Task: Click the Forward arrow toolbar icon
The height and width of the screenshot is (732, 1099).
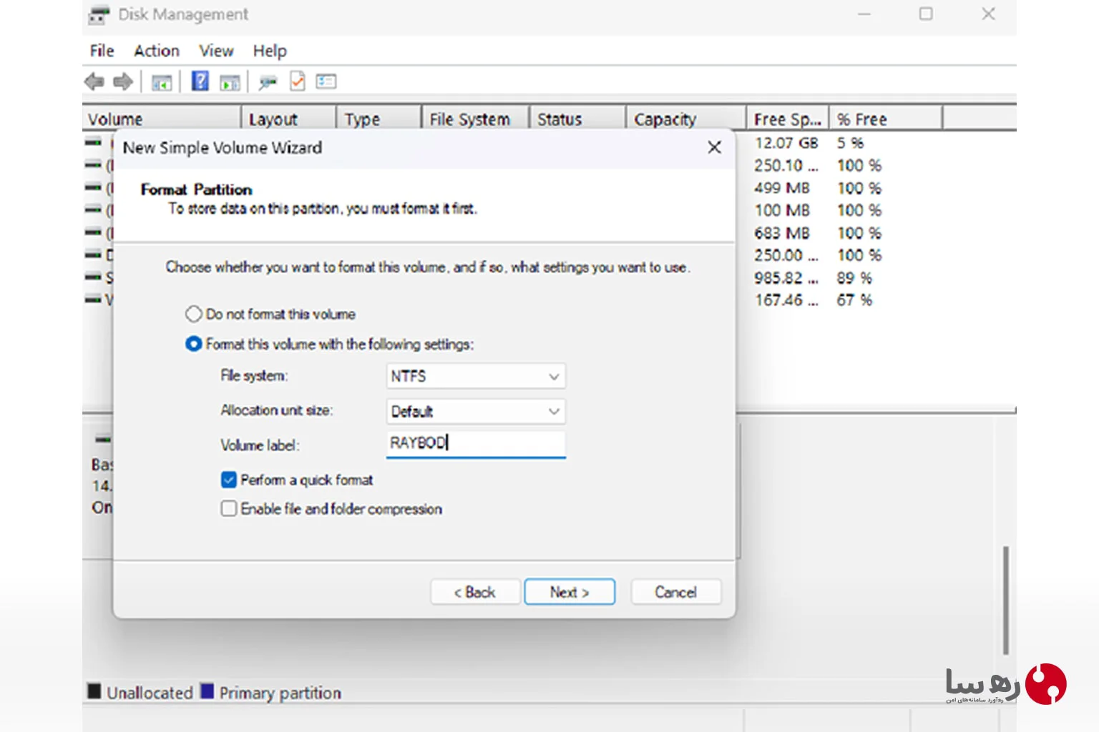Action: tap(123, 82)
